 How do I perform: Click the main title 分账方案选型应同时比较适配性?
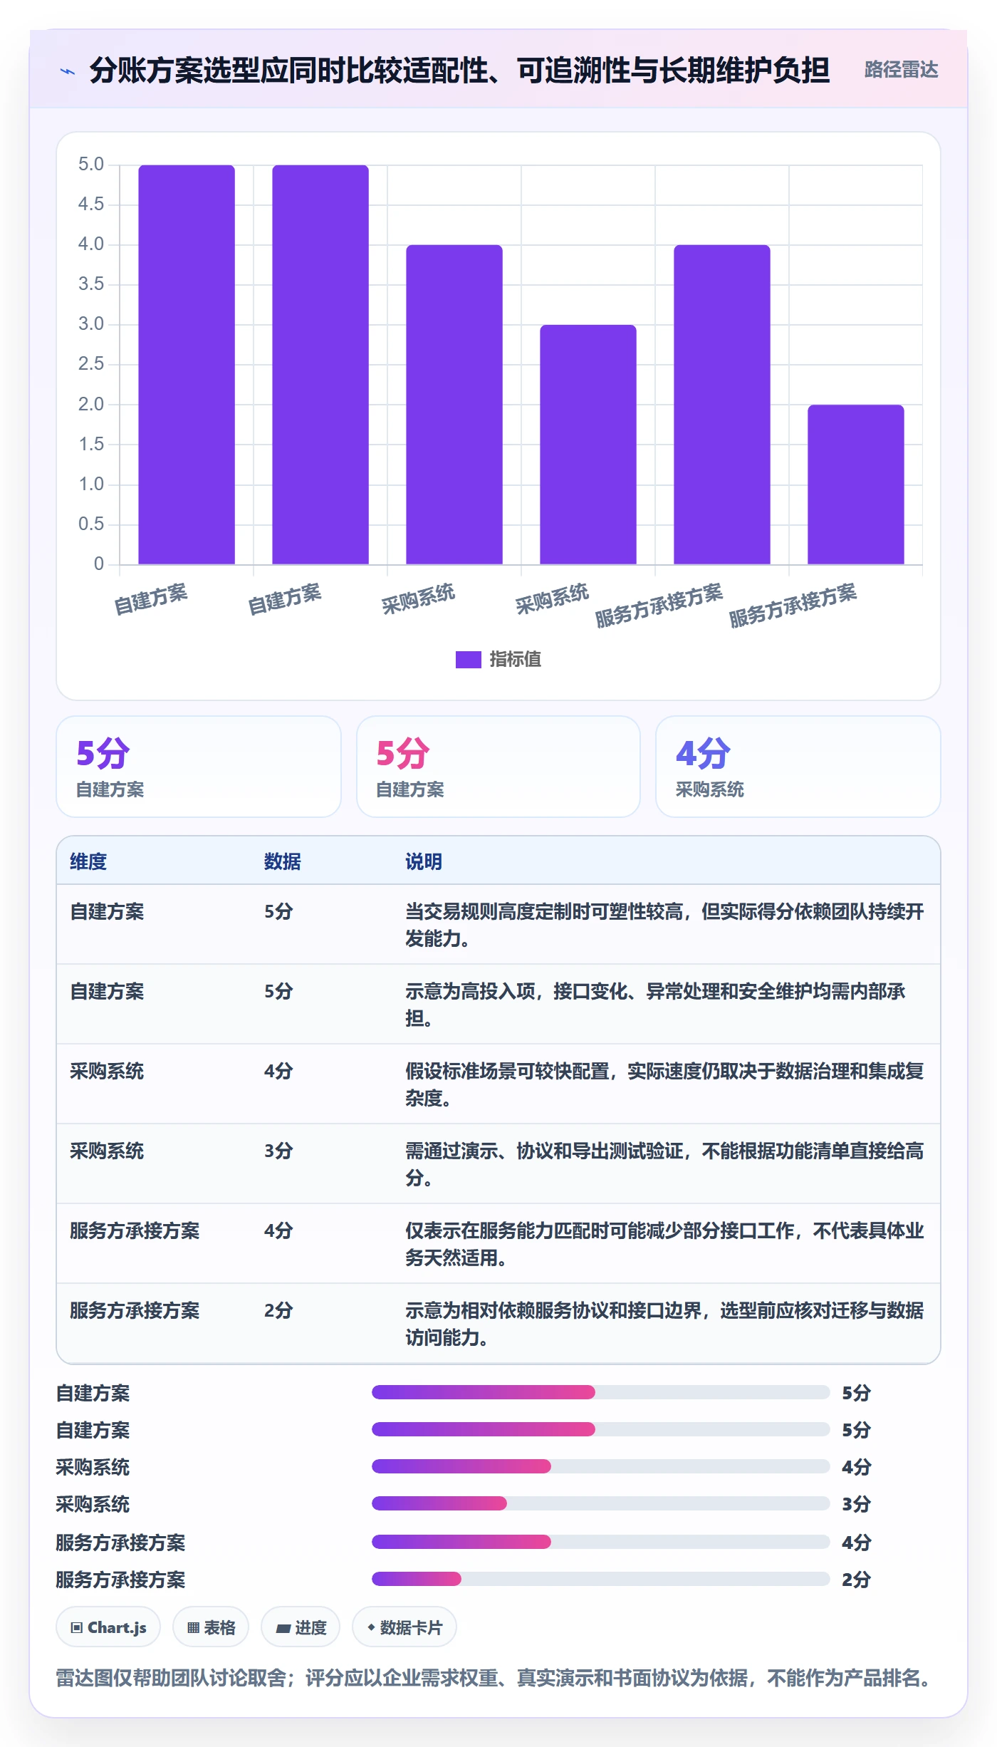459,71
